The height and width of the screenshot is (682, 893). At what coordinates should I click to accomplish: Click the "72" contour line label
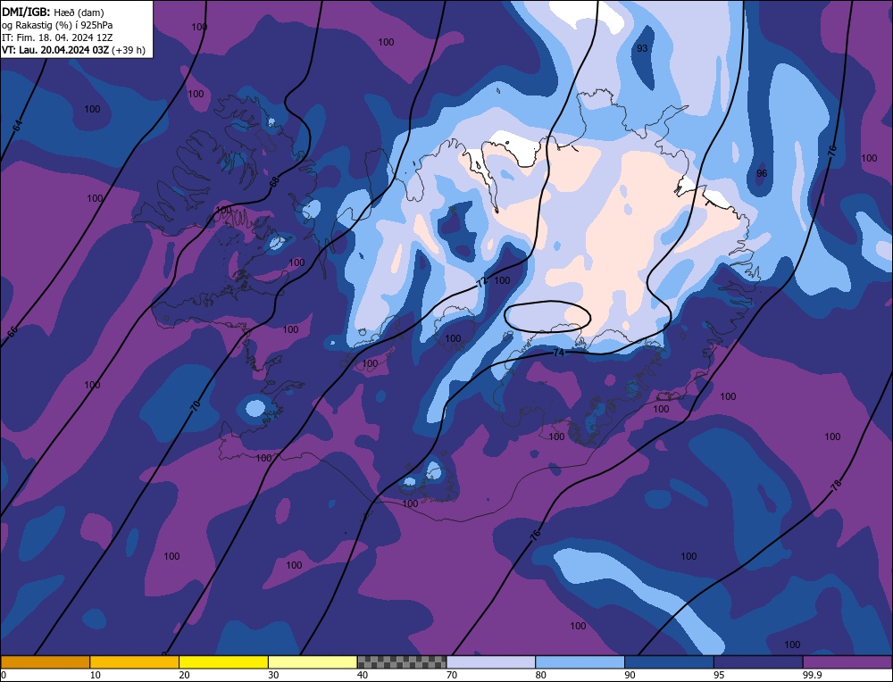(x=482, y=282)
